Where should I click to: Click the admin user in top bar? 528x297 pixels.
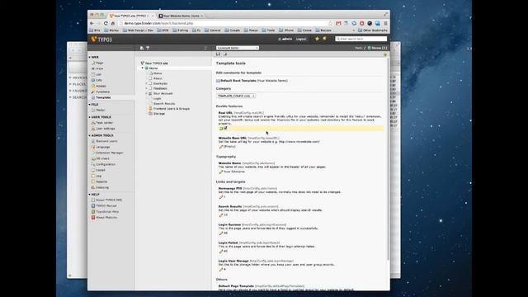285,39
